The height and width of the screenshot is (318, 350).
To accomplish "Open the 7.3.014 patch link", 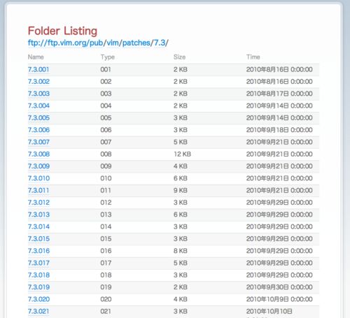I will (38, 226).
